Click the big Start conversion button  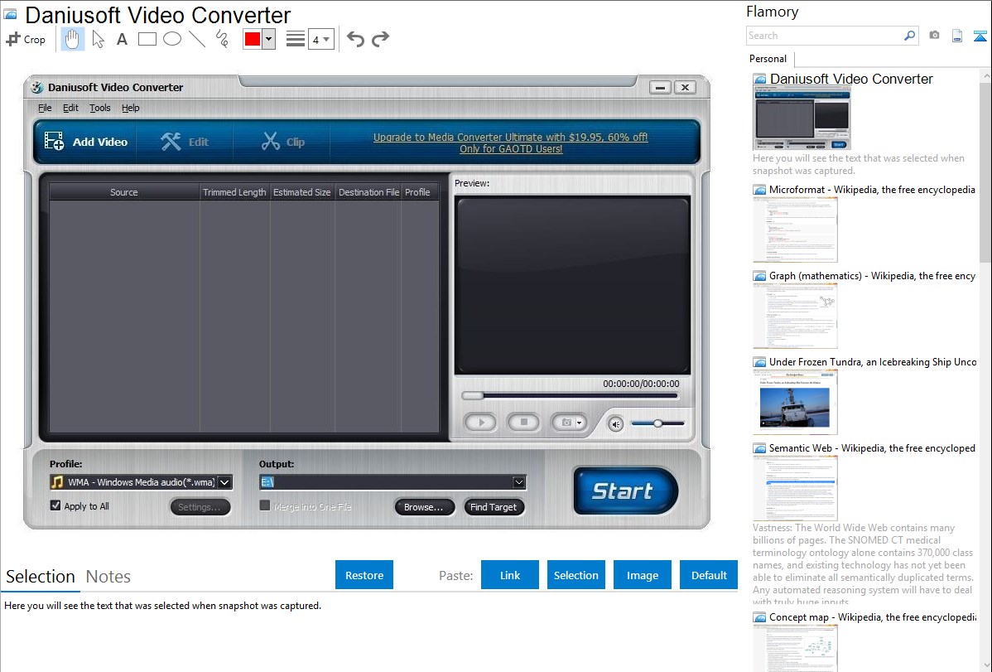(x=625, y=491)
